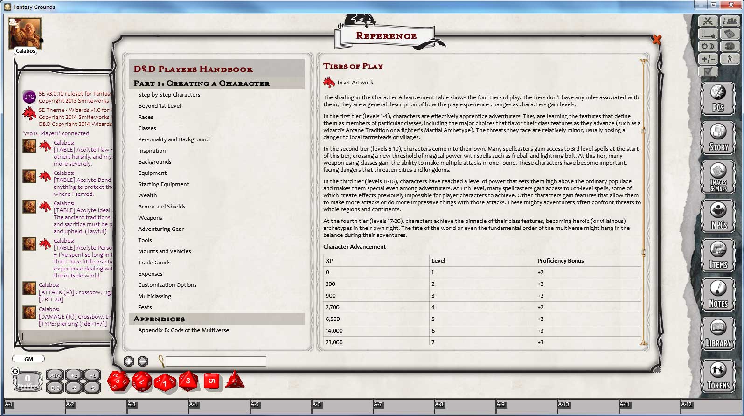Open the color palette icon
This screenshot has height=416, width=744.
730,46
